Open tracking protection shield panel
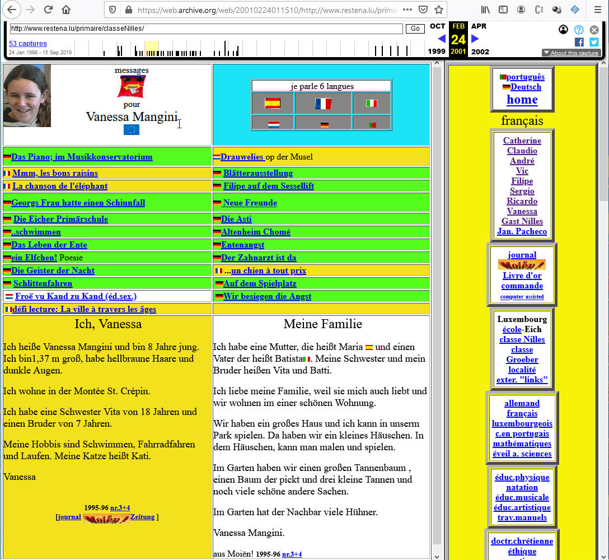 (113, 10)
